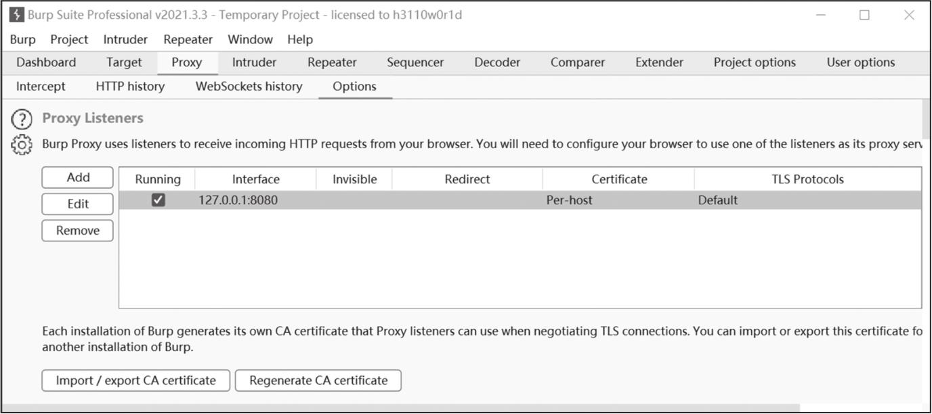Sort by the Running column header

coord(158,179)
